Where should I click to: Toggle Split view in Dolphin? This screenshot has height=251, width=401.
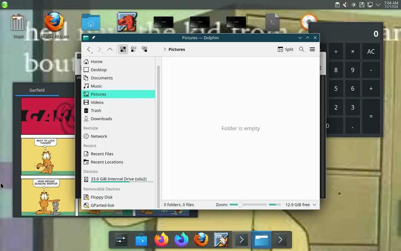click(285, 49)
